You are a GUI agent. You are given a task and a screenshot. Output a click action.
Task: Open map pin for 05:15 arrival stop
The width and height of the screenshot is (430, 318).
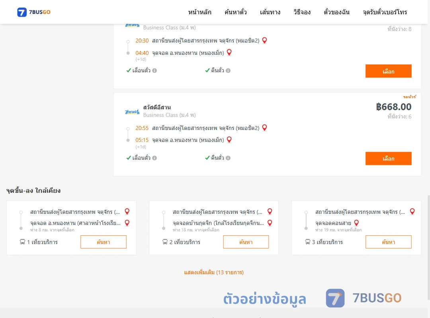click(x=229, y=140)
